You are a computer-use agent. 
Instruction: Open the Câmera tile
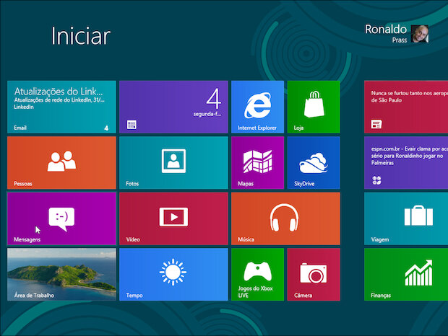[314, 275]
